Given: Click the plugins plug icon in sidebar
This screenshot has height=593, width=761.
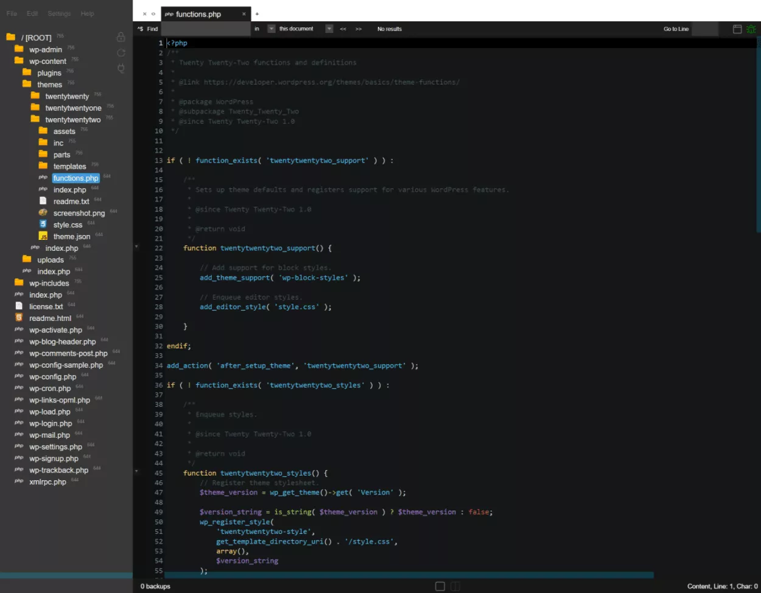Looking at the screenshot, I should [121, 68].
